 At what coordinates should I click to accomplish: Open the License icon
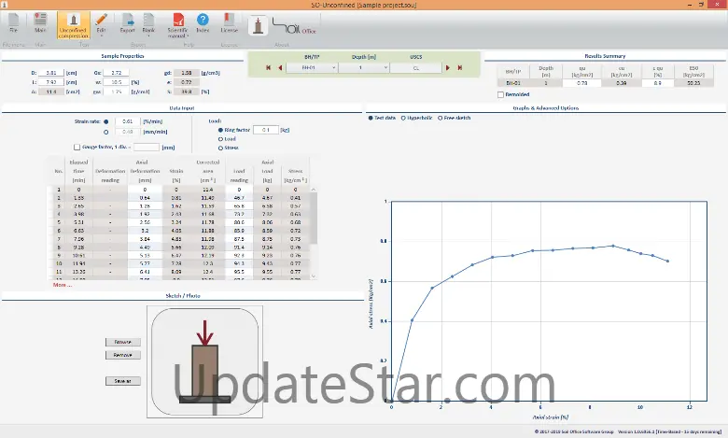coord(229,23)
